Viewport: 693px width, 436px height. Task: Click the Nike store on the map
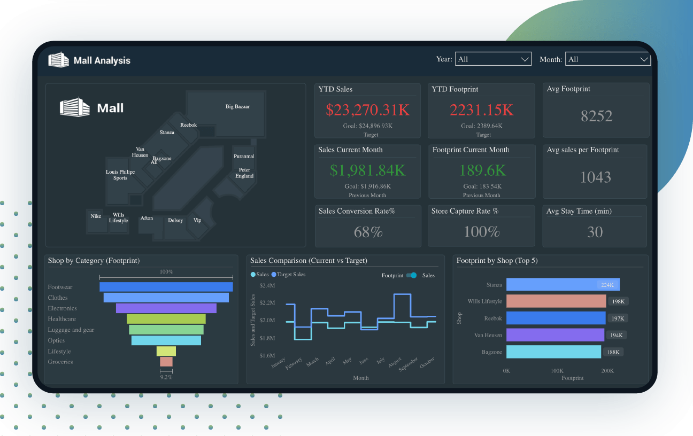point(96,216)
